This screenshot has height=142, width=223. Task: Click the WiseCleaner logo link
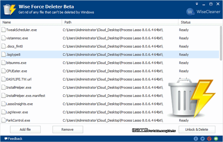203,12
